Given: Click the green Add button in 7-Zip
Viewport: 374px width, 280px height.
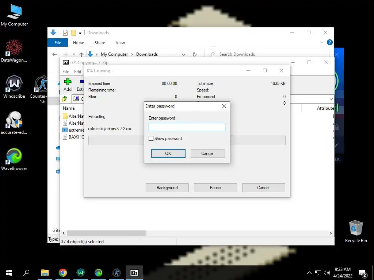Looking at the screenshot, I should point(68,85).
